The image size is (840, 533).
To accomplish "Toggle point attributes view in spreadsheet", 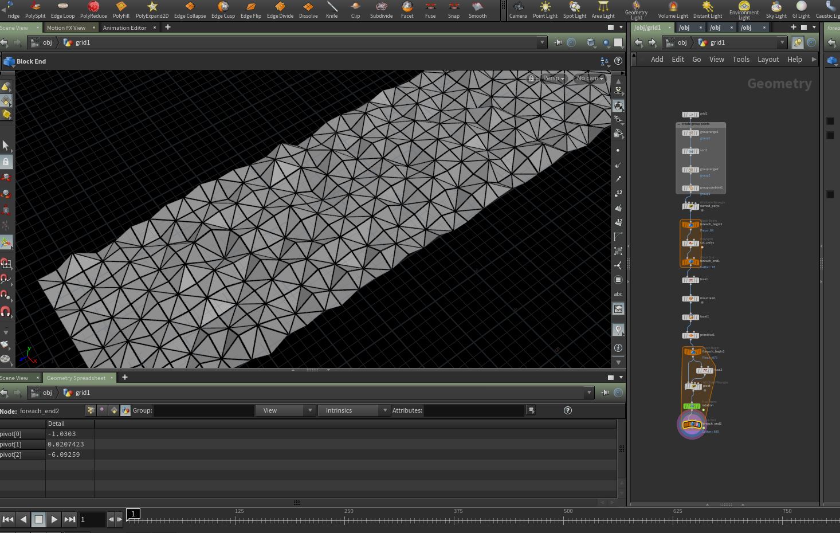I will pos(91,410).
